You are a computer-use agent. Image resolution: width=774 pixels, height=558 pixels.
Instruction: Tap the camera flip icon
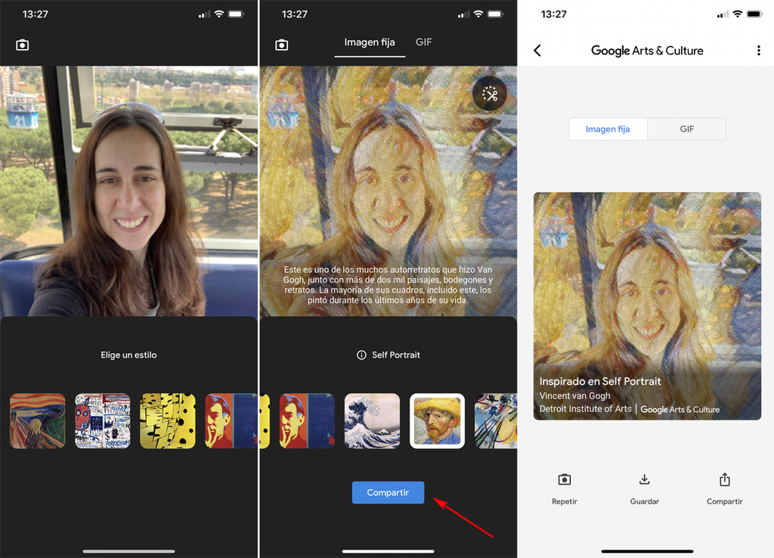coord(22,45)
